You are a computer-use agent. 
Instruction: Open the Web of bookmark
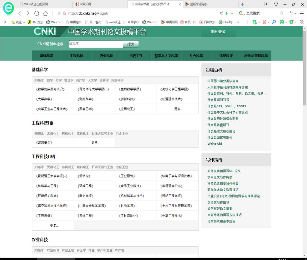tap(150, 22)
